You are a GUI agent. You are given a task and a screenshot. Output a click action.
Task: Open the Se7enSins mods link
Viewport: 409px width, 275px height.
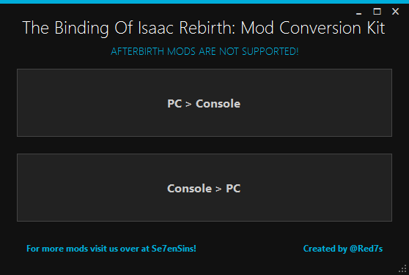(x=111, y=249)
